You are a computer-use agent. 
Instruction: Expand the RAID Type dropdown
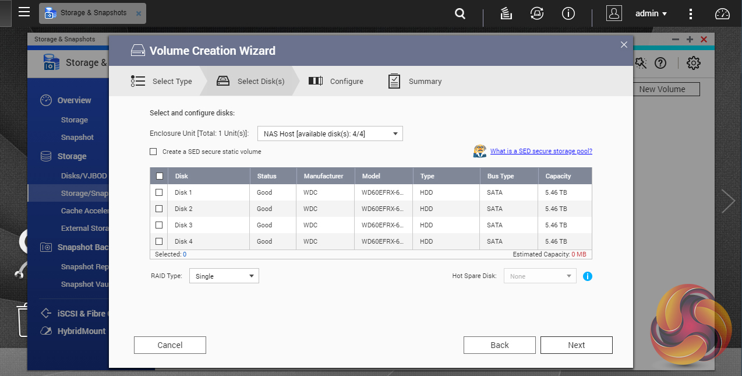pos(224,276)
